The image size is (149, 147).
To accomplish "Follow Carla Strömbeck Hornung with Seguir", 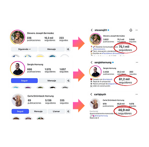I will [20, 111].
